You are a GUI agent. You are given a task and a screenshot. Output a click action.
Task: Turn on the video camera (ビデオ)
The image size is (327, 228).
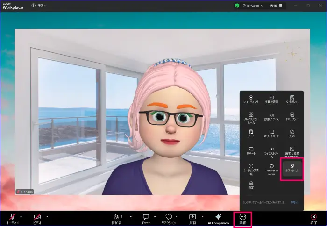(x=37, y=218)
